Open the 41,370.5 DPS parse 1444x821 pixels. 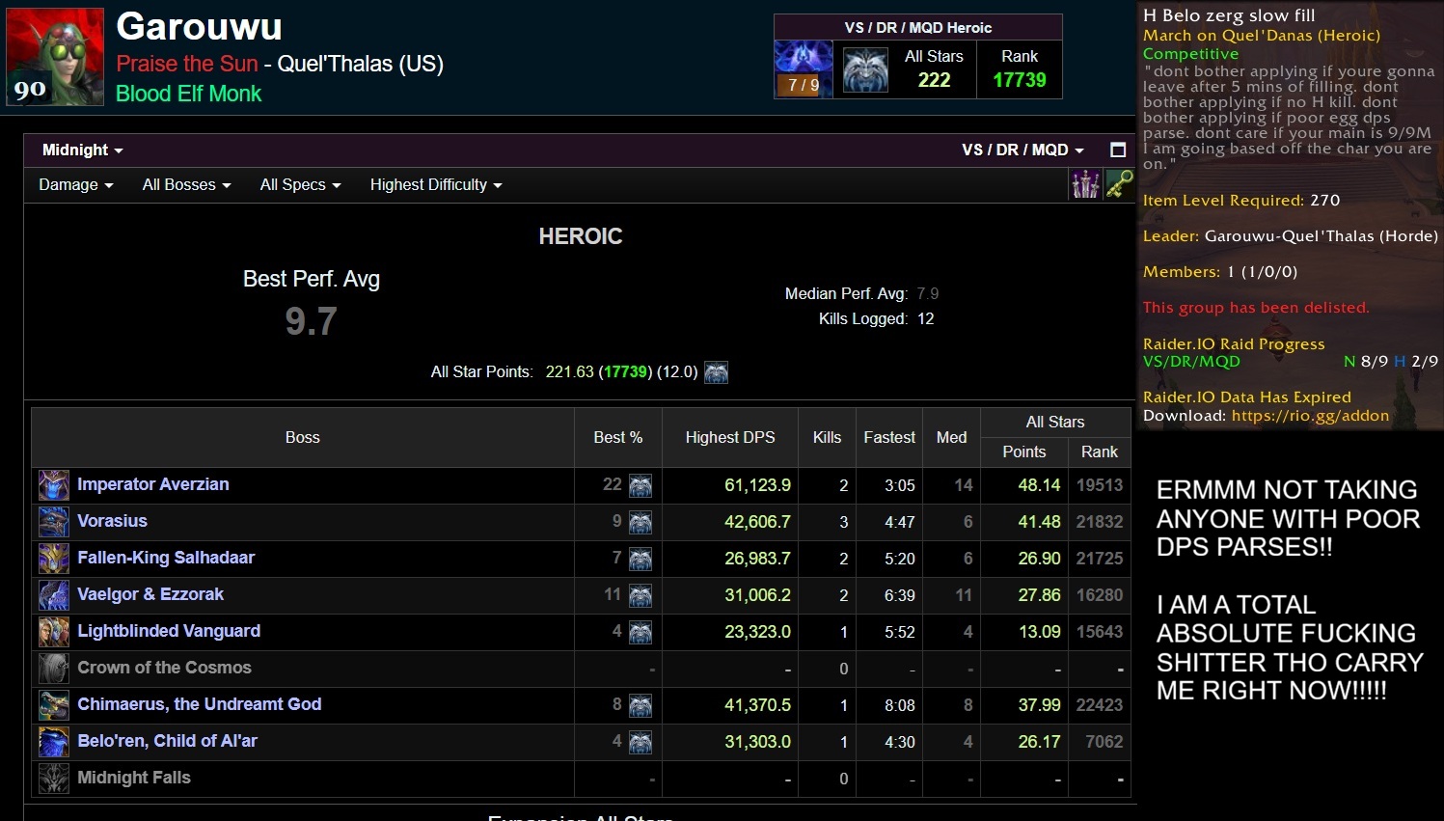(x=757, y=705)
